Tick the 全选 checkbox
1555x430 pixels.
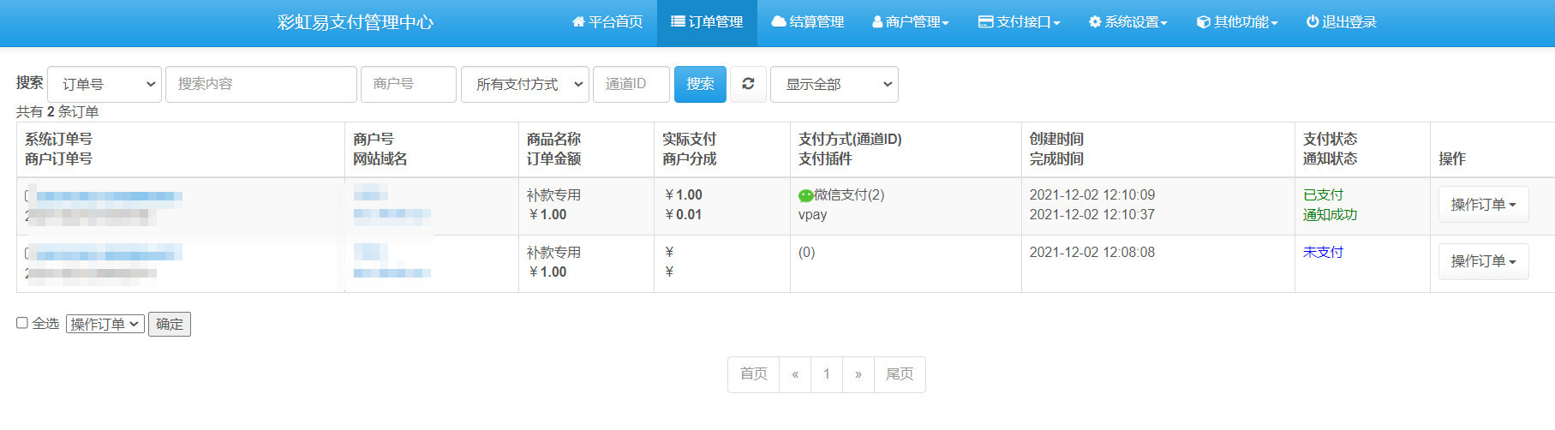(22, 323)
